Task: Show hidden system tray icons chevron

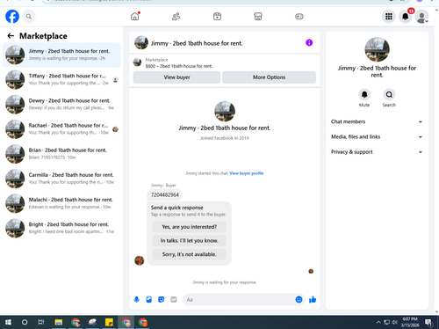Action: point(378,323)
